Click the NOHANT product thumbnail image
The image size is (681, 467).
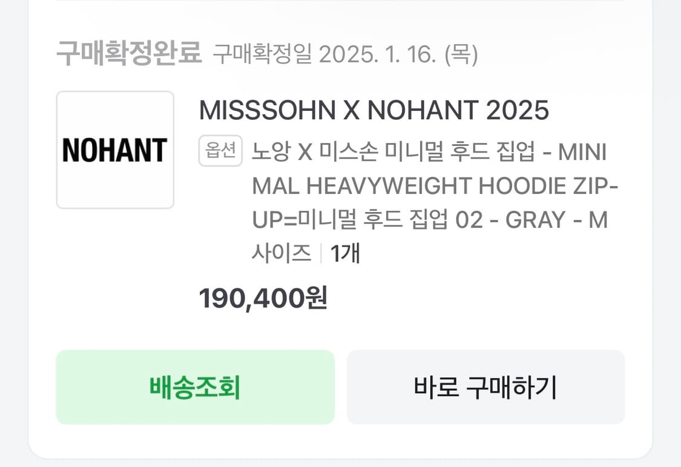point(115,150)
